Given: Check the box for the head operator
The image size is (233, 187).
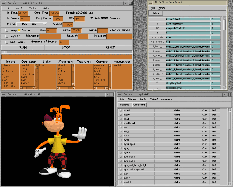Looking at the screenshot, I should 121,119.
